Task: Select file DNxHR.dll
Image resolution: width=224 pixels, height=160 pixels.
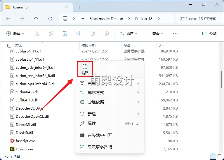Action: click(24, 133)
